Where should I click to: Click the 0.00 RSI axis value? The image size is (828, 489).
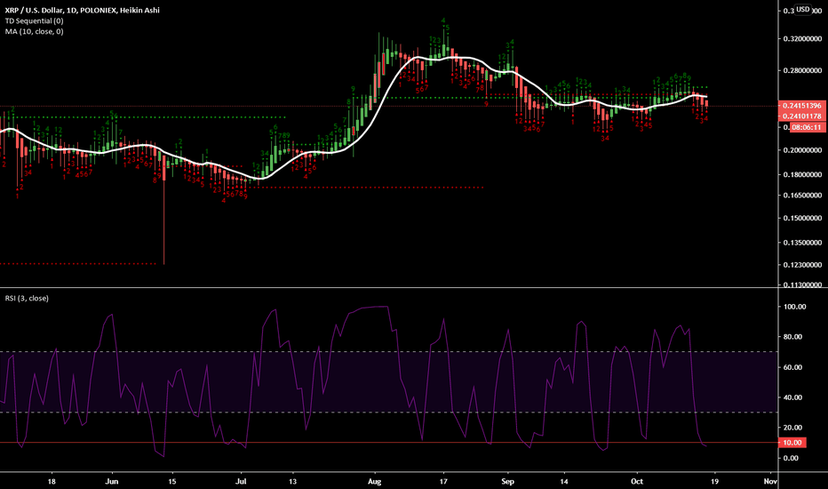coord(791,458)
